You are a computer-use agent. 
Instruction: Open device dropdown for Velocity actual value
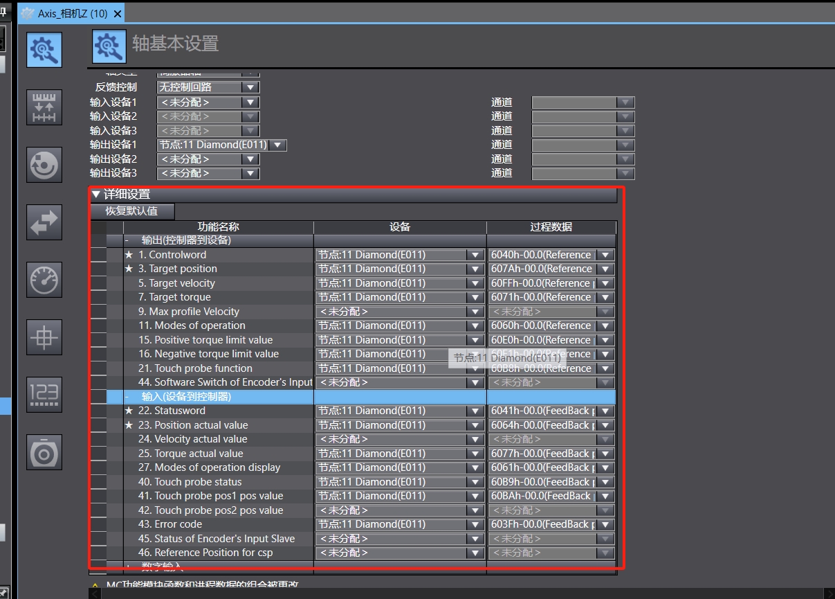[x=475, y=439]
